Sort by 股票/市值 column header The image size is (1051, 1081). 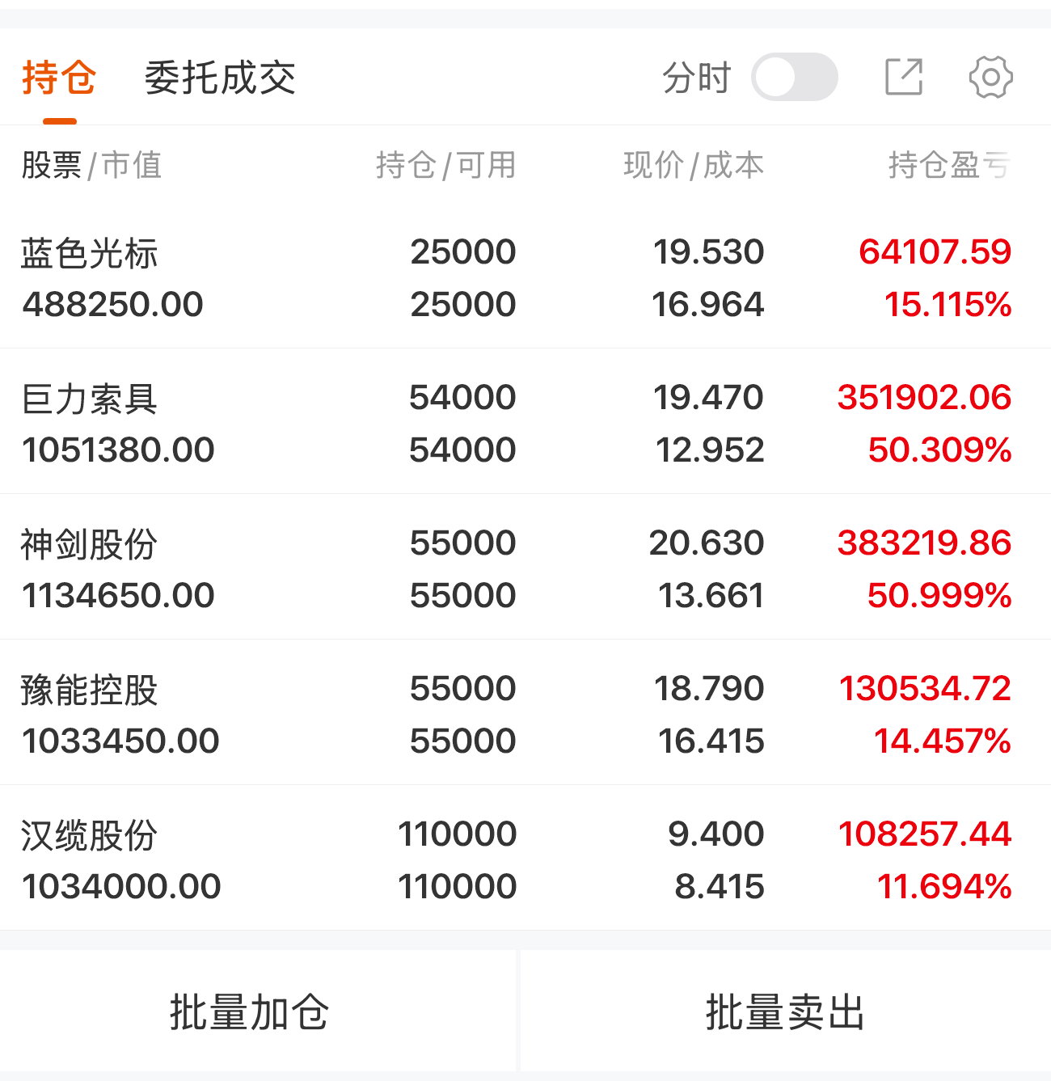tap(91, 165)
